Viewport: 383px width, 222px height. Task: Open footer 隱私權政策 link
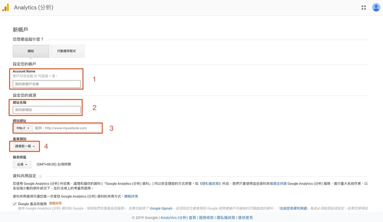tap(226, 218)
